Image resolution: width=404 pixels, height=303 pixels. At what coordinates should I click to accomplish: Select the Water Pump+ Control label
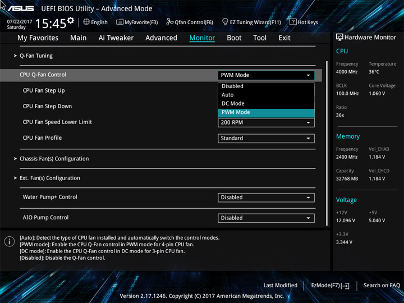pyautogui.click(x=50, y=197)
